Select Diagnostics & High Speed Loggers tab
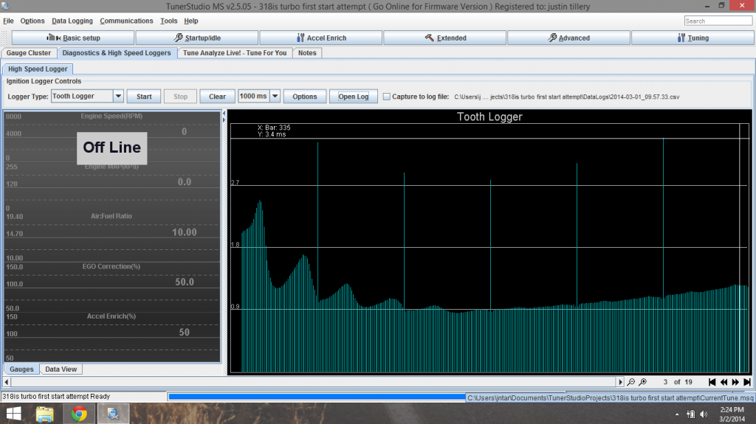Viewport: 756px width, 424px height. coord(117,53)
